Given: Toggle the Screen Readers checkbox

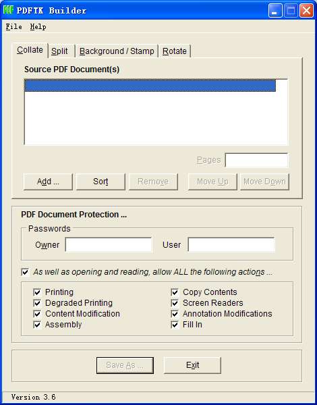Looking at the screenshot, I should pos(175,303).
